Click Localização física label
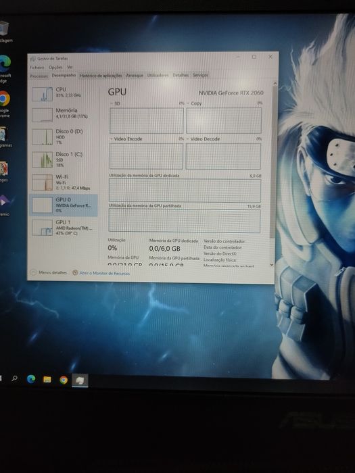 point(220,259)
